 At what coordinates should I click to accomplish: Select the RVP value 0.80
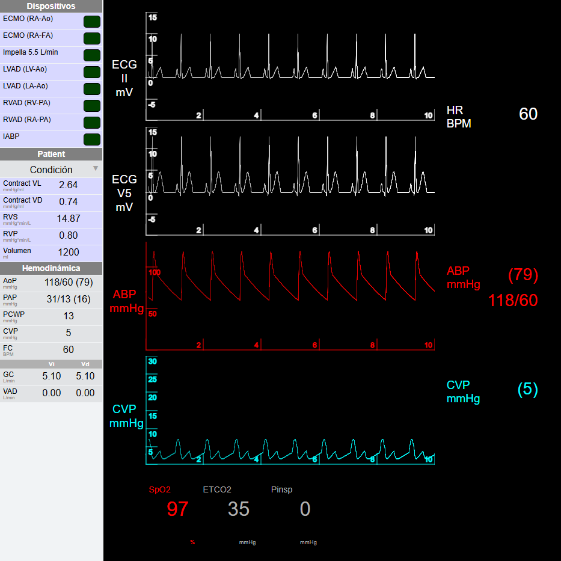click(68, 236)
